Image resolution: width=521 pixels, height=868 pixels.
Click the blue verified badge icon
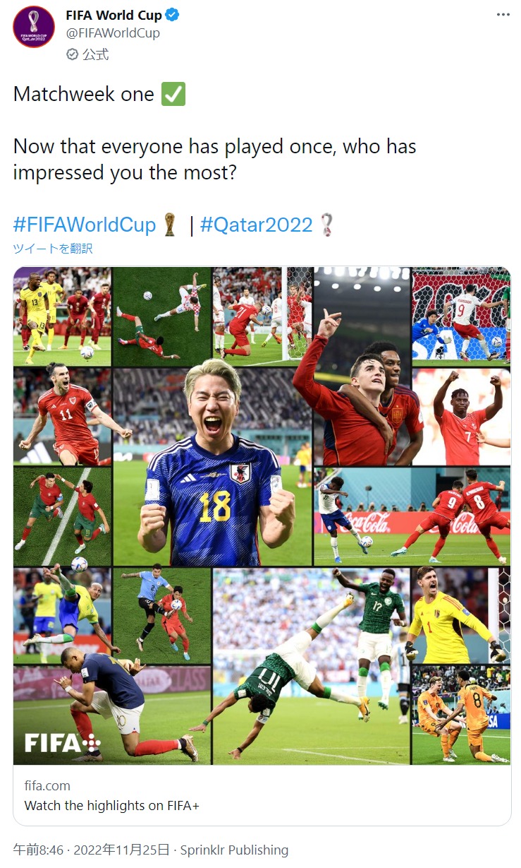[x=173, y=15]
